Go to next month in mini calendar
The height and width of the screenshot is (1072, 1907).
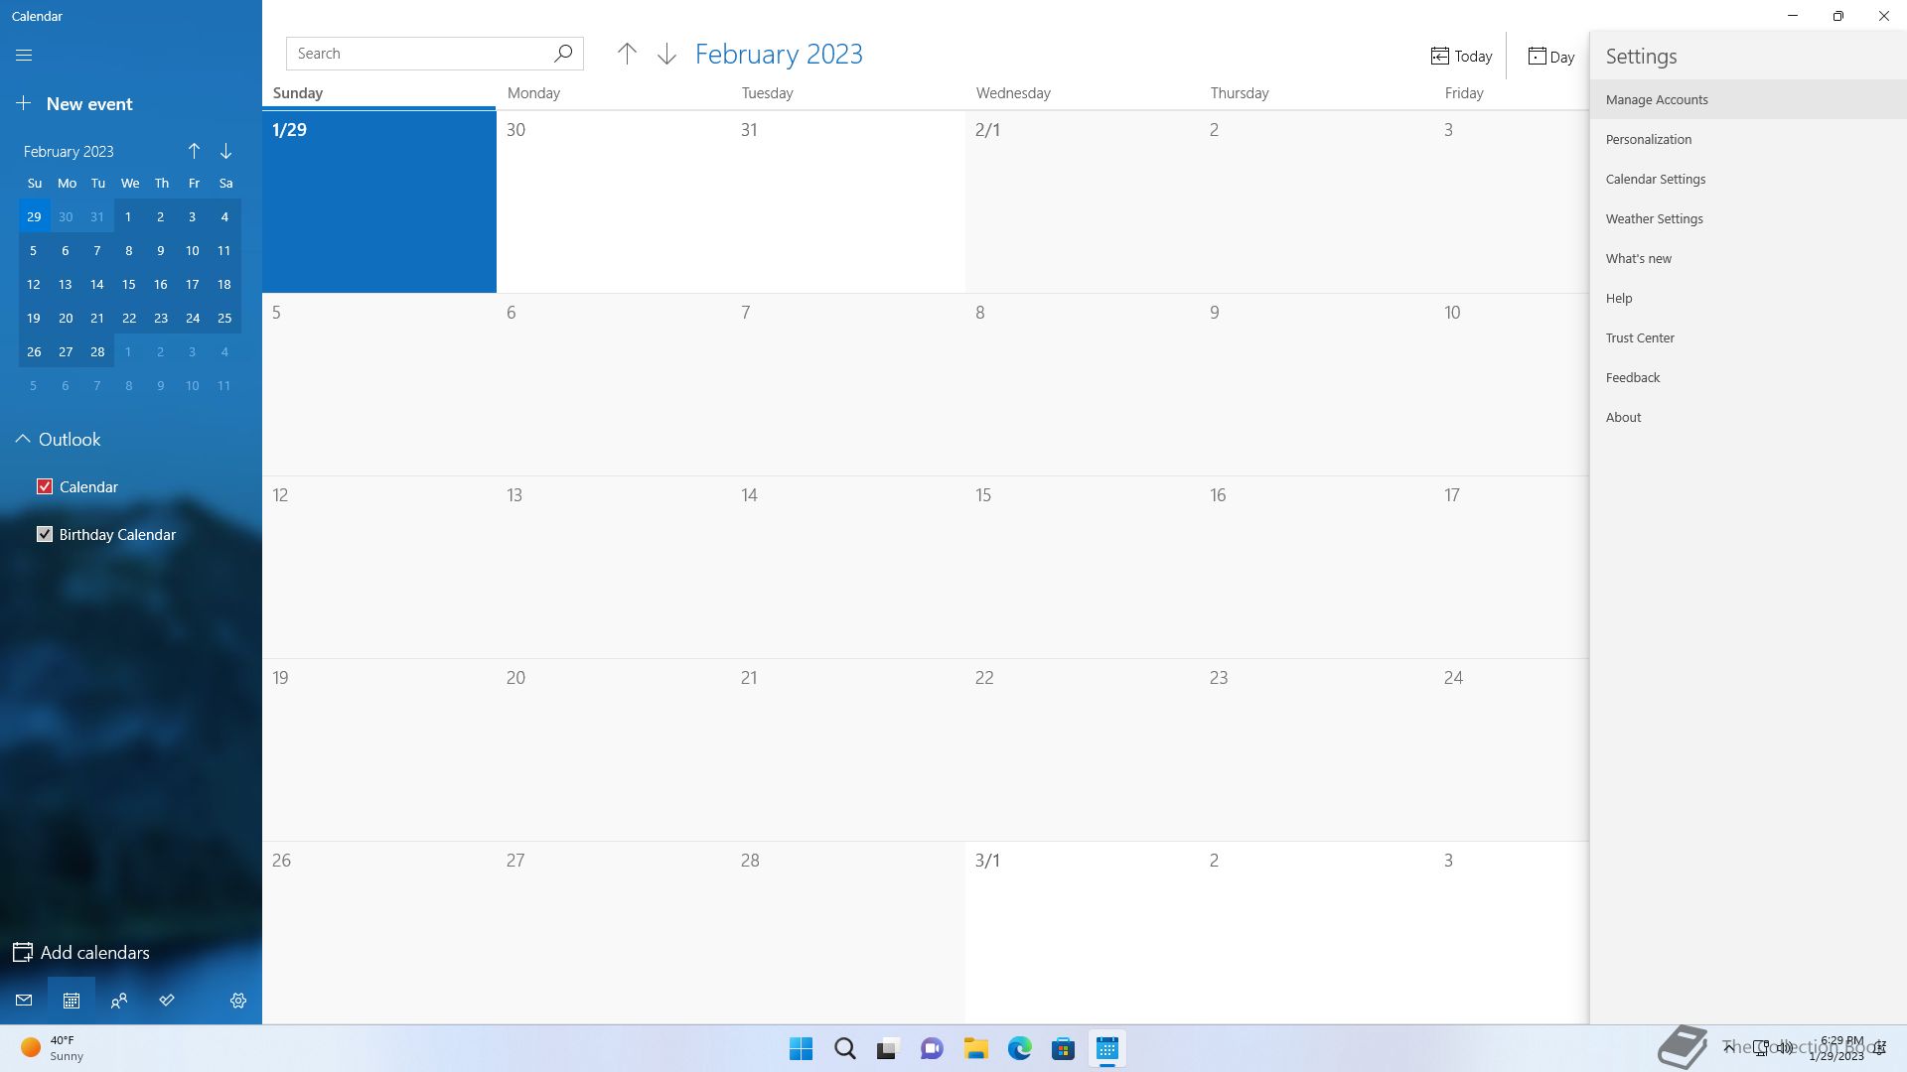[225, 151]
